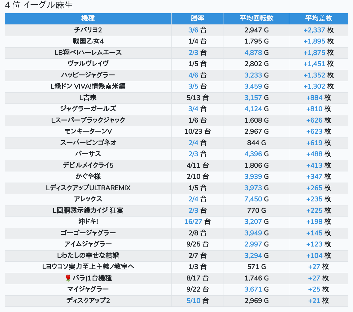Click the rose emoji in the バラ row

point(68,278)
